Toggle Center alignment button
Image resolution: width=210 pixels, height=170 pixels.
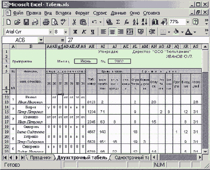coord(112,32)
